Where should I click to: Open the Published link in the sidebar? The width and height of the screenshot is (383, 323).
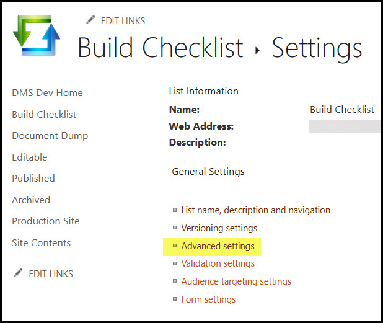tap(33, 178)
